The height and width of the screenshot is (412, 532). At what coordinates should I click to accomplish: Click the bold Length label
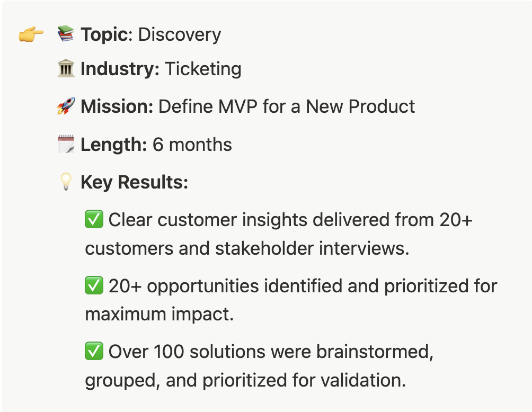point(114,145)
